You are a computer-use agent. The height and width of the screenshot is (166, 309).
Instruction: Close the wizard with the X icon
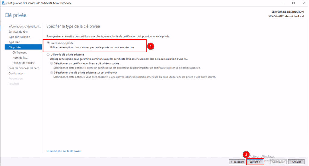point(303,3)
